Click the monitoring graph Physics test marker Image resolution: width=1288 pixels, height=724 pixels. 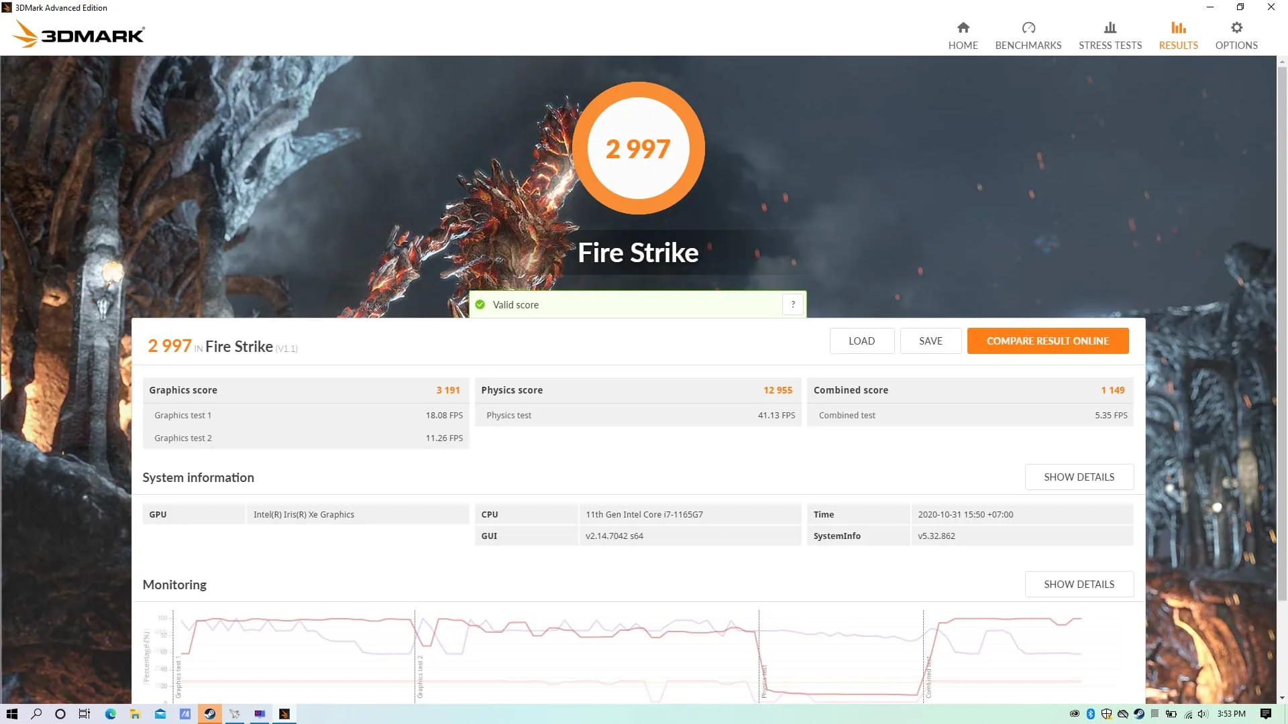763,680
